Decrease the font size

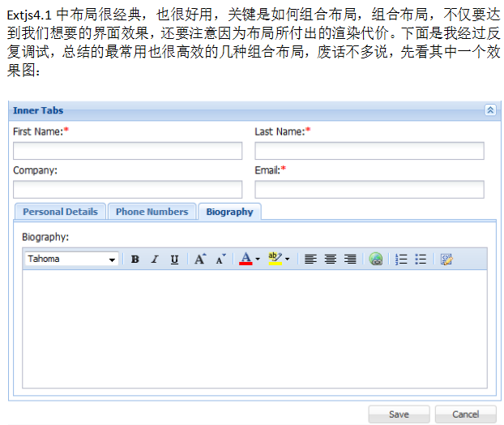pyautogui.click(x=220, y=260)
